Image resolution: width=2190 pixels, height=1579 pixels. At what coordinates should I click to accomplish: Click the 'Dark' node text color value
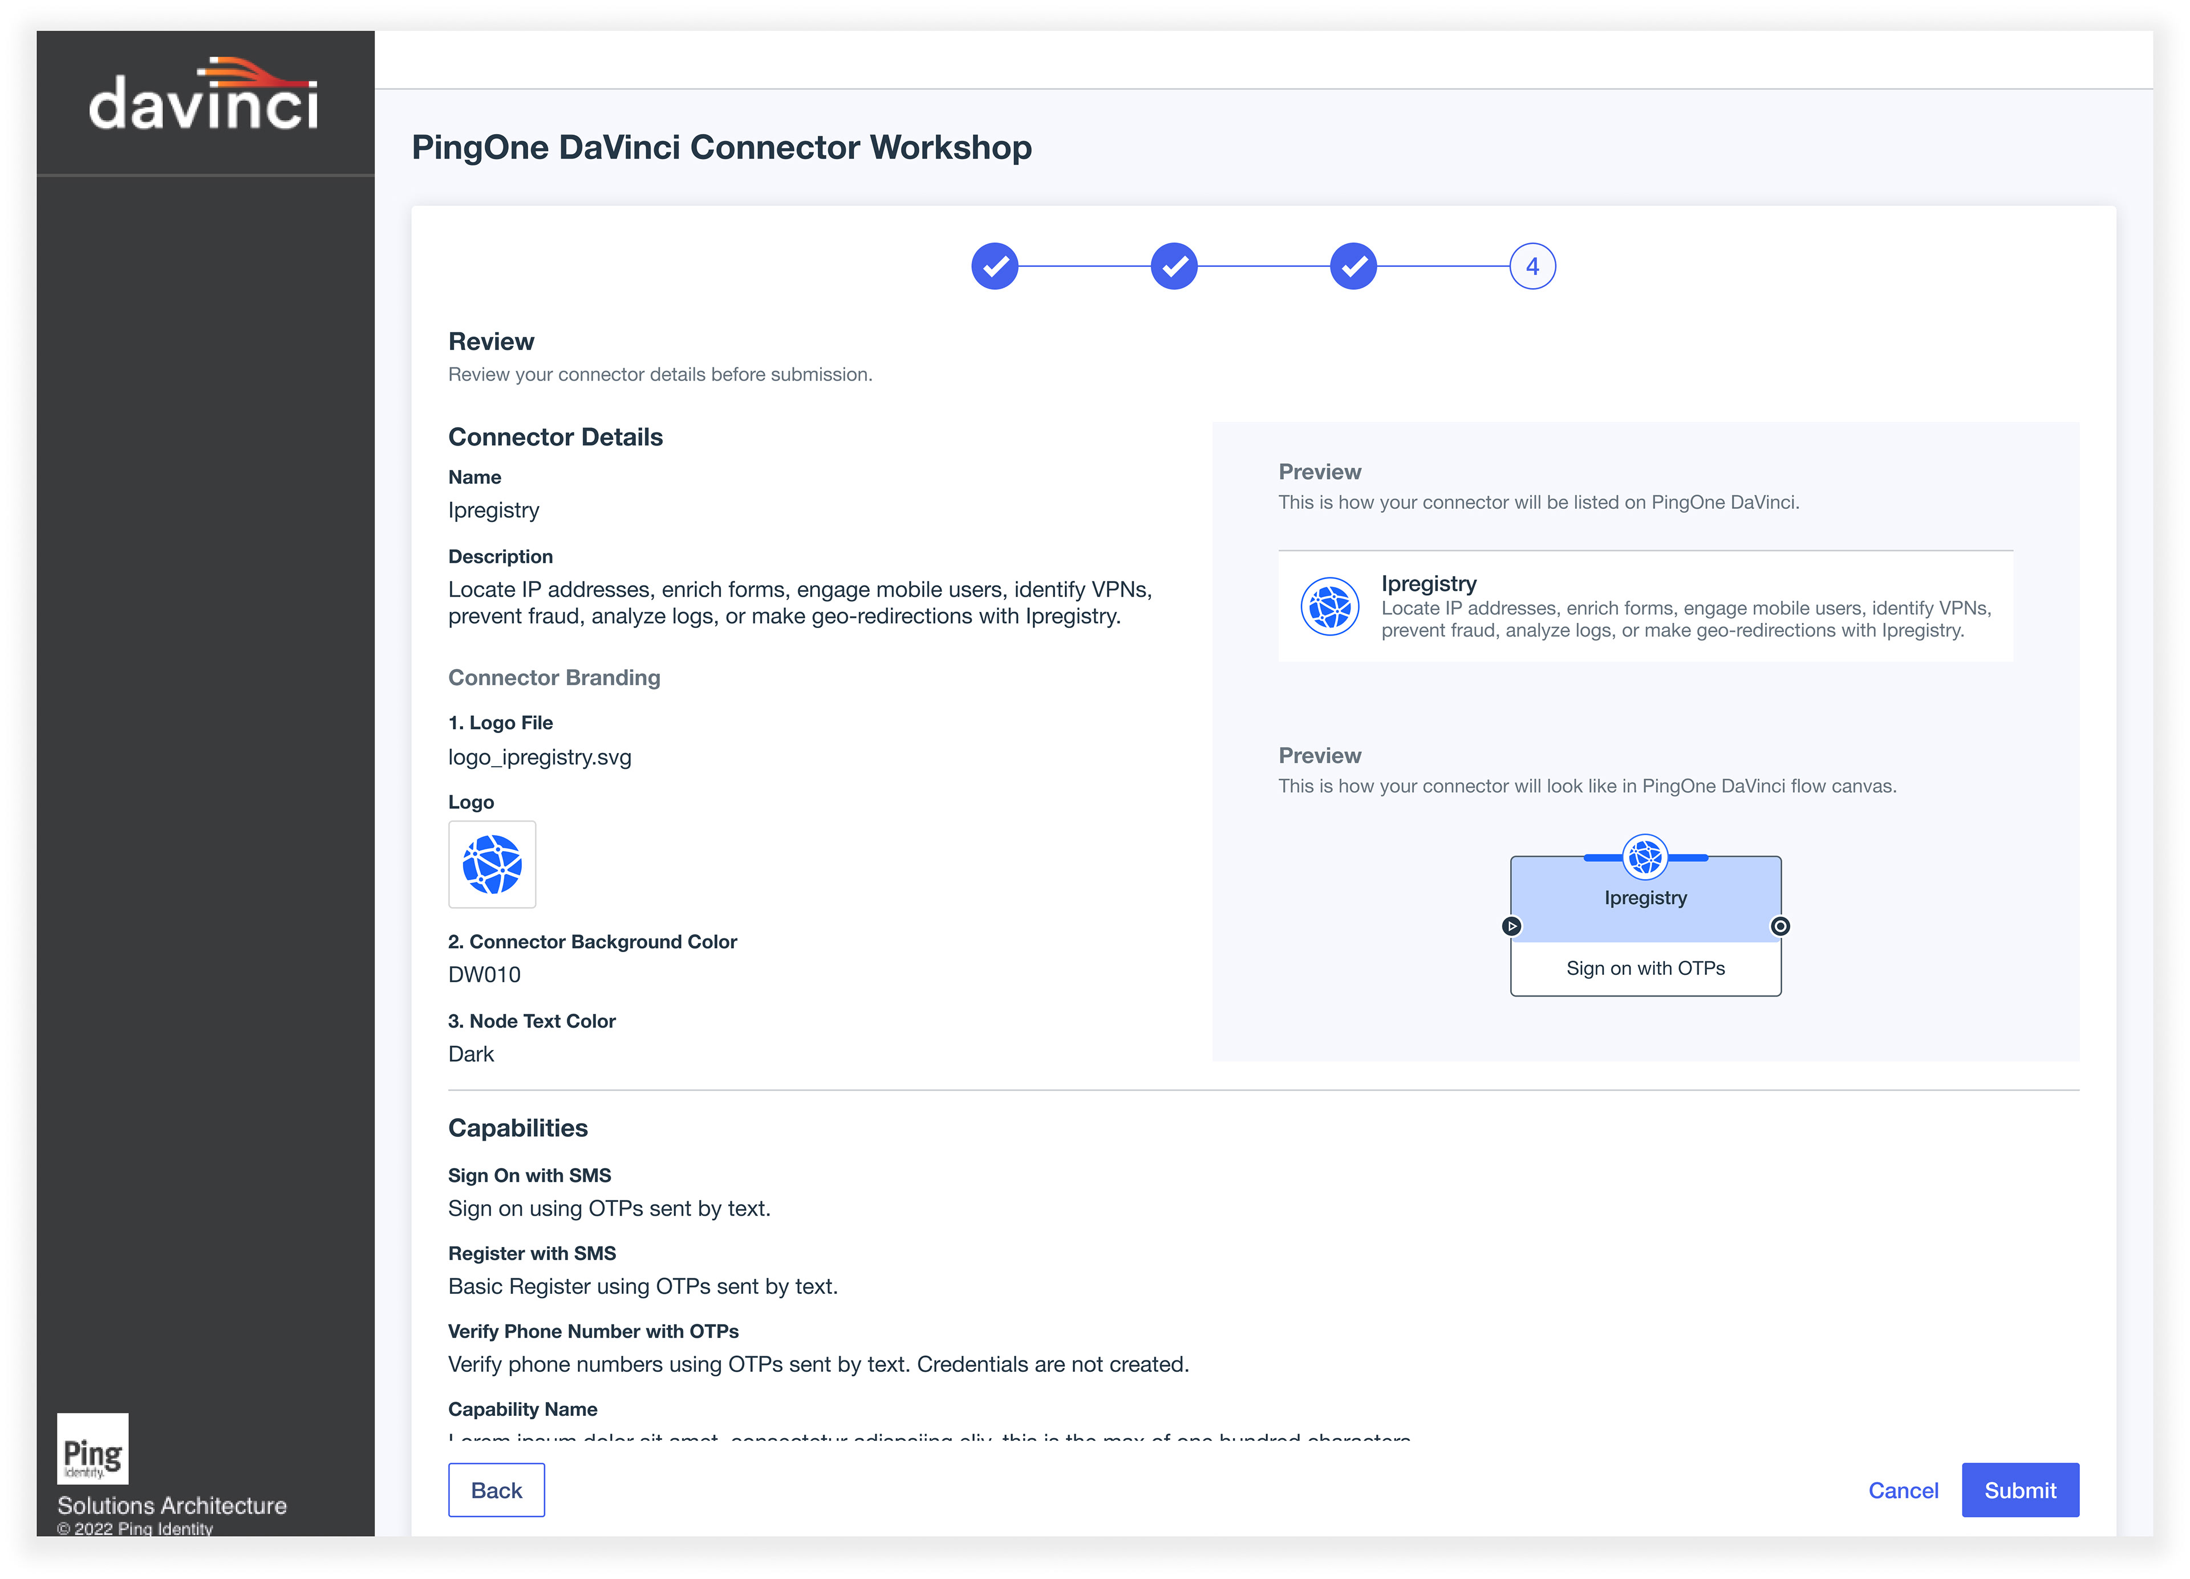[471, 1054]
